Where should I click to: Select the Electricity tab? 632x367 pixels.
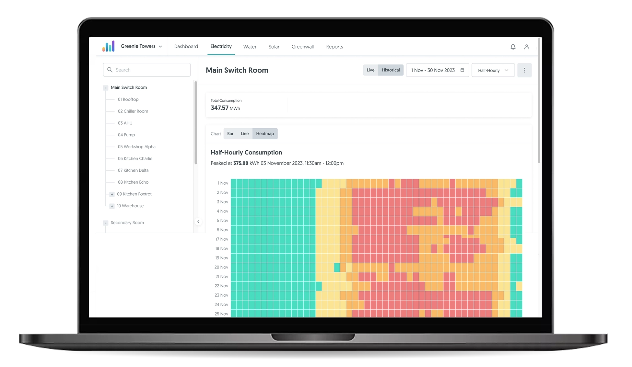(x=221, y=46)
